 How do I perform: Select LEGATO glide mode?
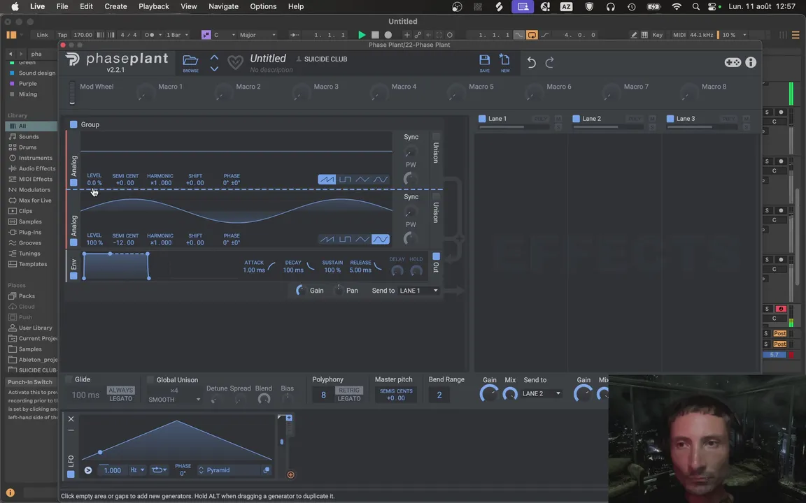coord(121,399)
